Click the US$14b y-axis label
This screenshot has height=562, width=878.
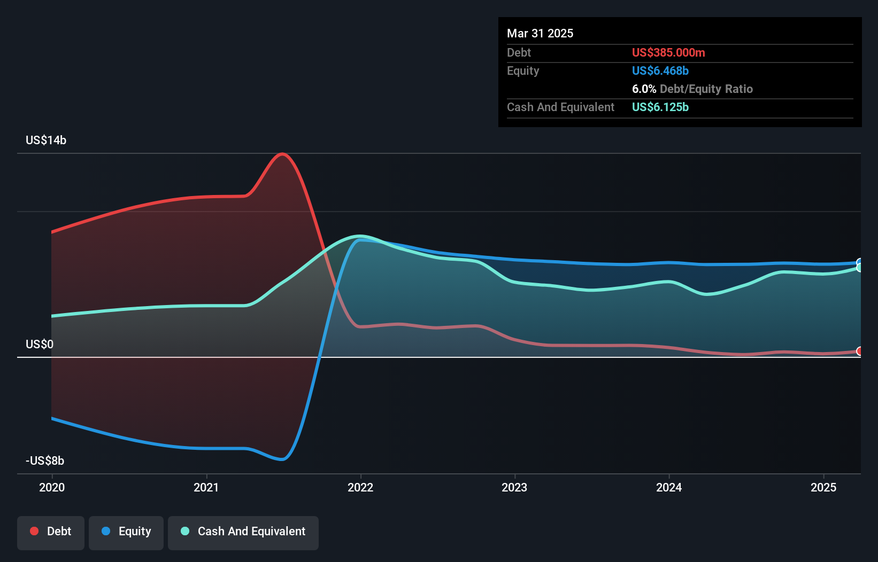46,140
